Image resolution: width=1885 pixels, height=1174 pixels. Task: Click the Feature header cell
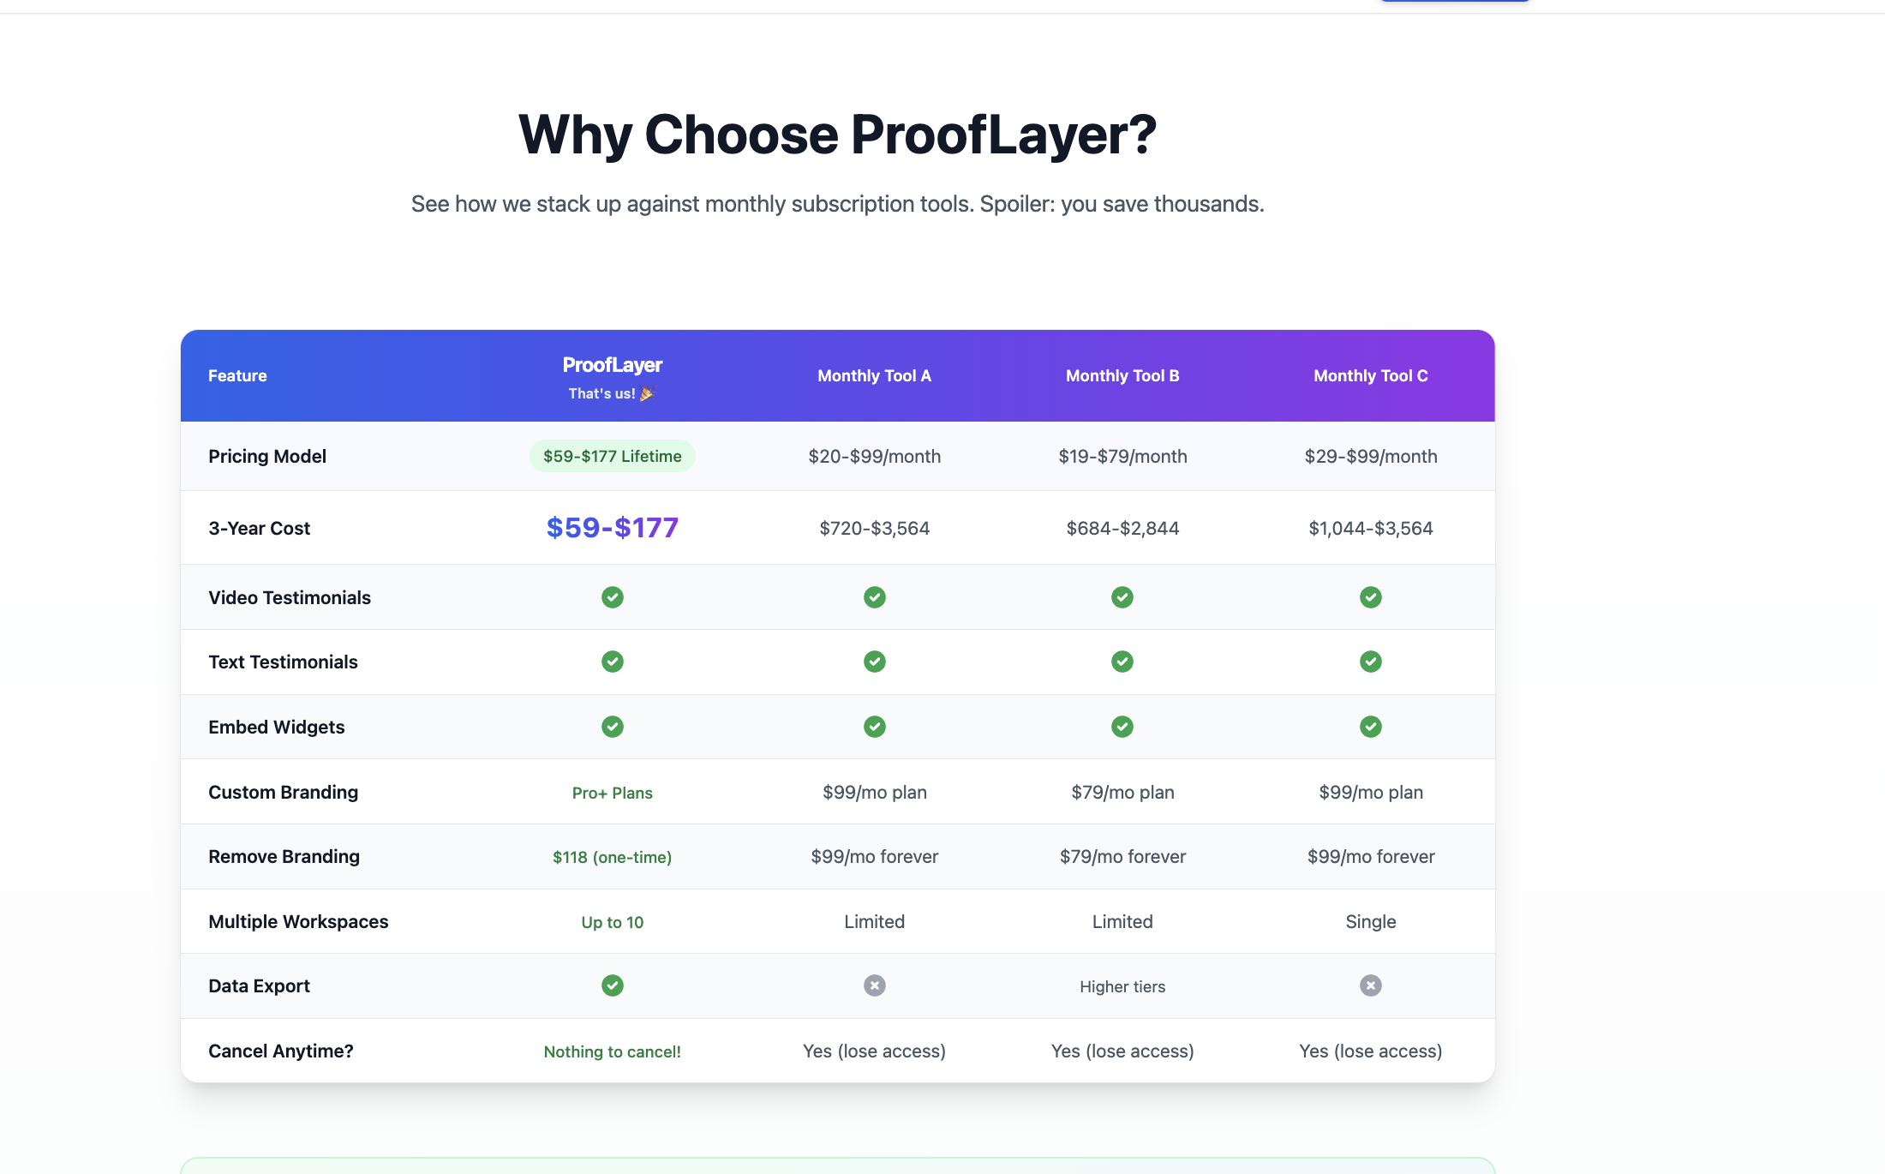click(237, 375)
